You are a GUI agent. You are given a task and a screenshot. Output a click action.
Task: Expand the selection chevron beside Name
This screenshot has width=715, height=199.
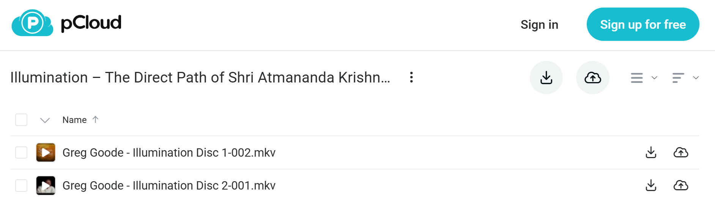coord(45,120)
